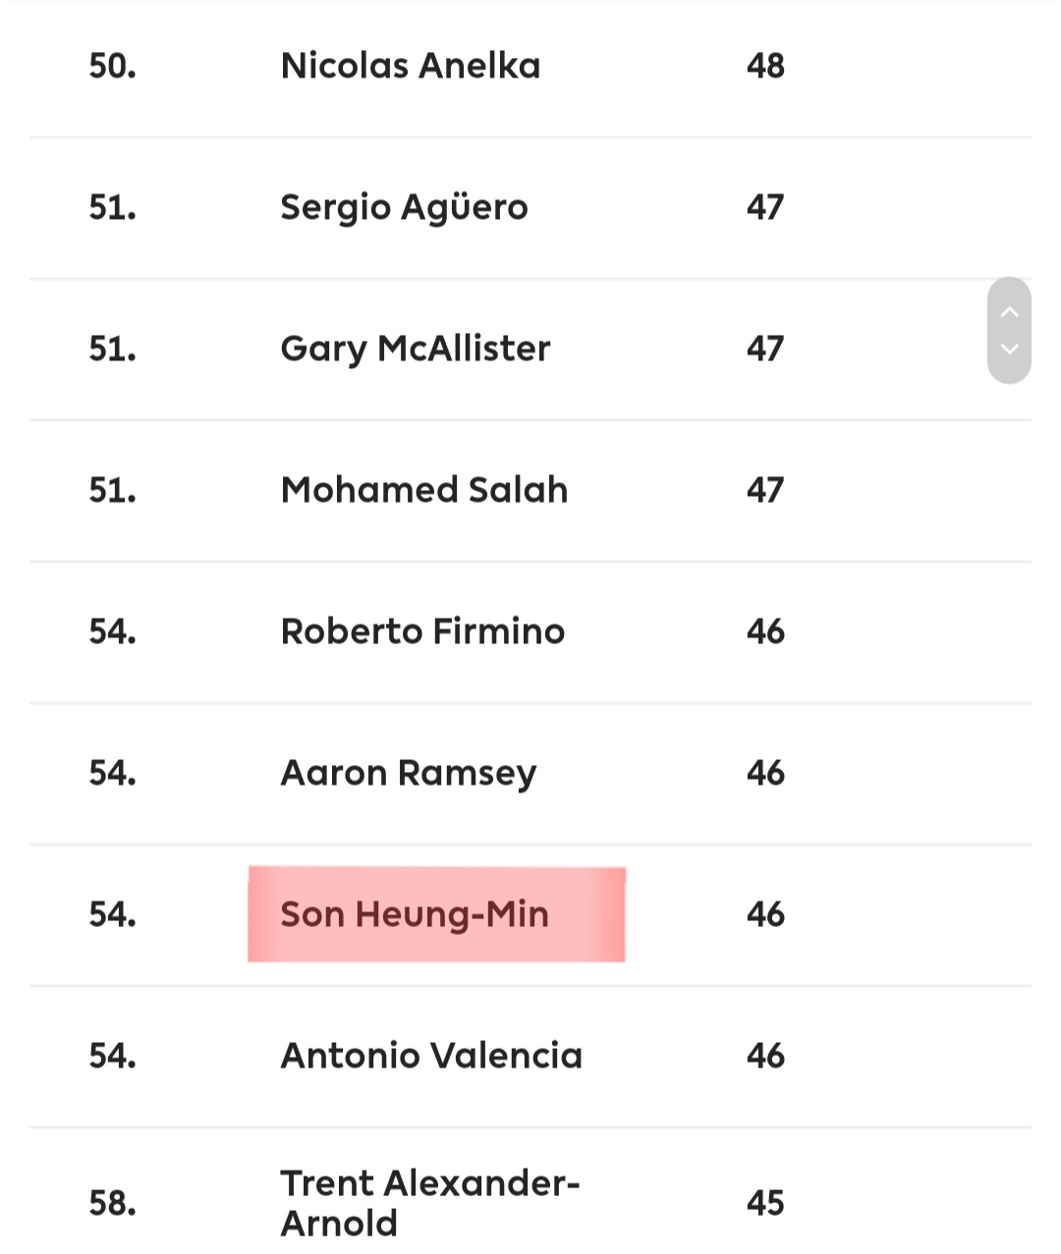1061x1254 pixels.
Task: Click Son Heung-Min's stat value 46
Action: coord(765,914)
